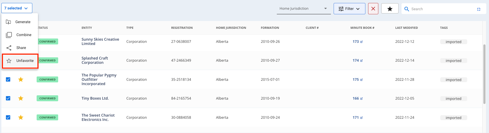Sort by the Registration column header
This screenshot has height=133, width=489.
182,28
